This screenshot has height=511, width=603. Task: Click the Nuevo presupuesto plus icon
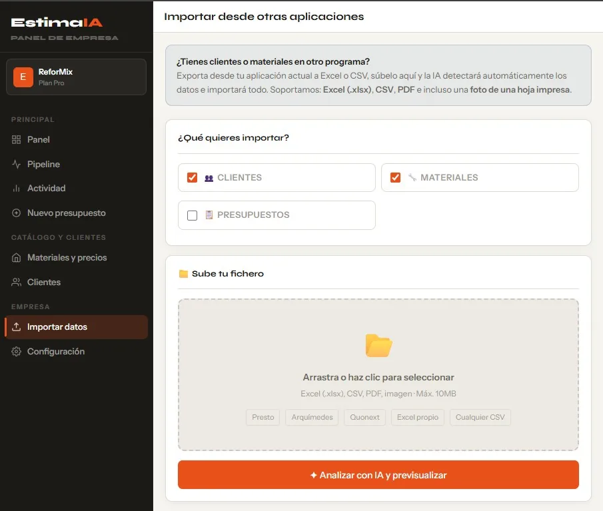click(16, 213)
